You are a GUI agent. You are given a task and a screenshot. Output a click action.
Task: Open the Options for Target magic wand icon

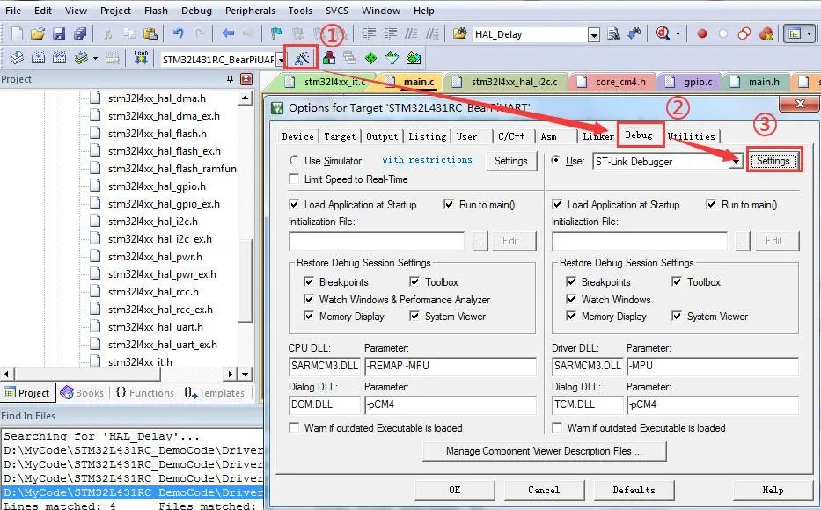click(302, 58)
